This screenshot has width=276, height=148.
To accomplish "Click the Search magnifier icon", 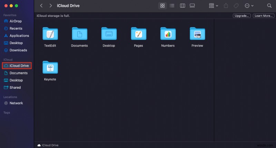I will pyautogui.click(x=269, y=6).
